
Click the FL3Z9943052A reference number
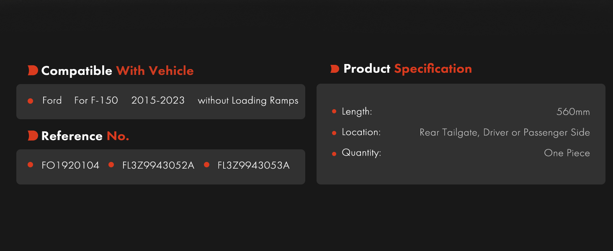(158, 165)
